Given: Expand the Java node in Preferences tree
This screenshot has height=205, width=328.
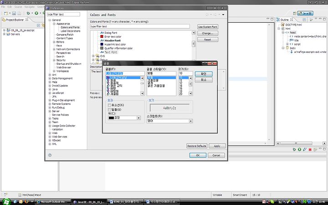Looking at the screenshot, I should 50,89.
